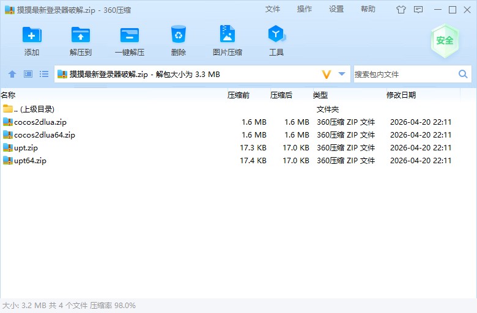Click the 解压到 (Extract to) icon
The height and width of the screenshot is (313, 477).
(x=81, y=35)
